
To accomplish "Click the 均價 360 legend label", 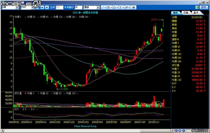I will (84, 17).
